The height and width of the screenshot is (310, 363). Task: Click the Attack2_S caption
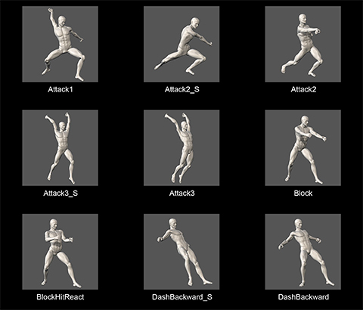coord(181,90)
